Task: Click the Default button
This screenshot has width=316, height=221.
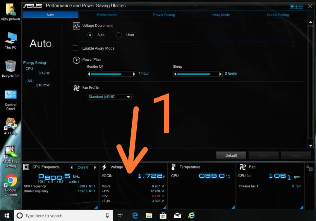Action: click(x=231, y=155)
